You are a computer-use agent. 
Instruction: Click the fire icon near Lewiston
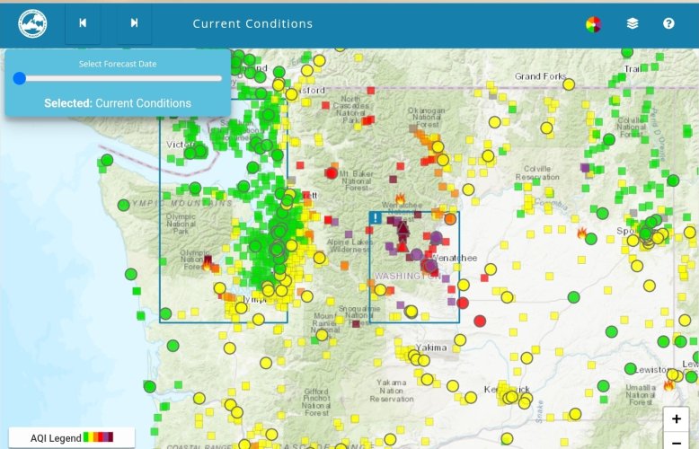(668, 384)
